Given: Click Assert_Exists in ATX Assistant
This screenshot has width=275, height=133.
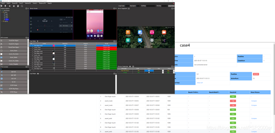Looking at the screenshot, I should 14,51.
